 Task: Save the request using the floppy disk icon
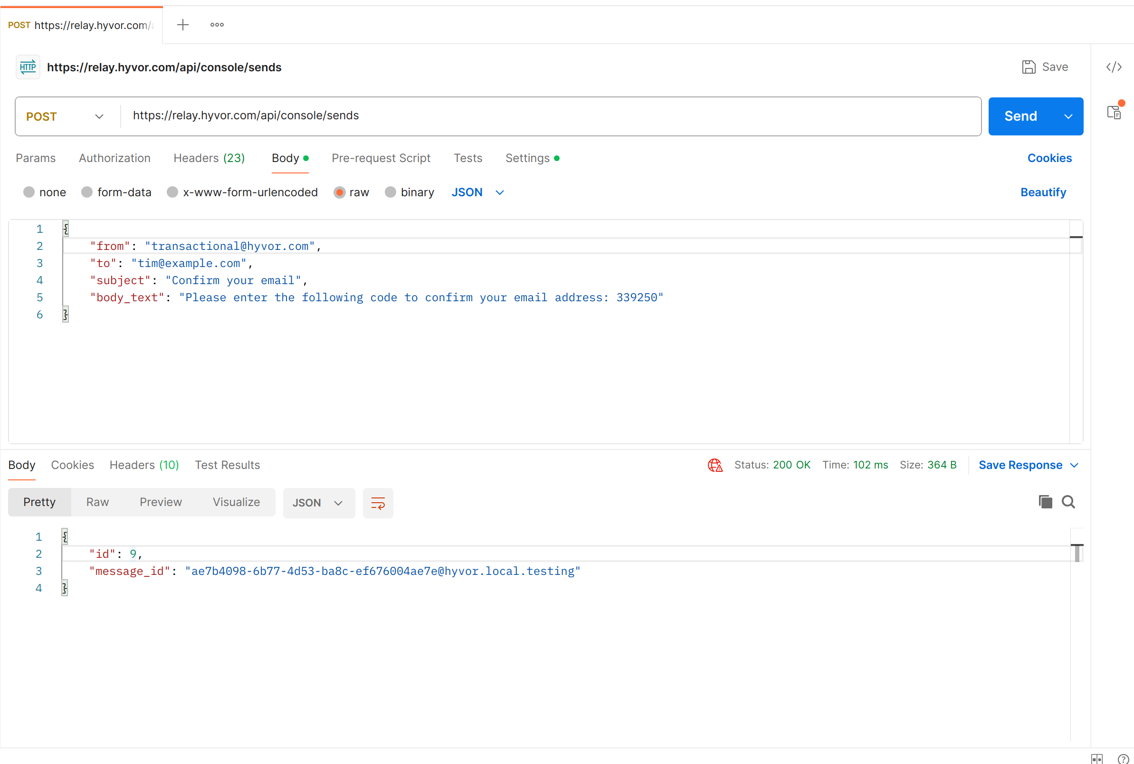coord(1029,67)
